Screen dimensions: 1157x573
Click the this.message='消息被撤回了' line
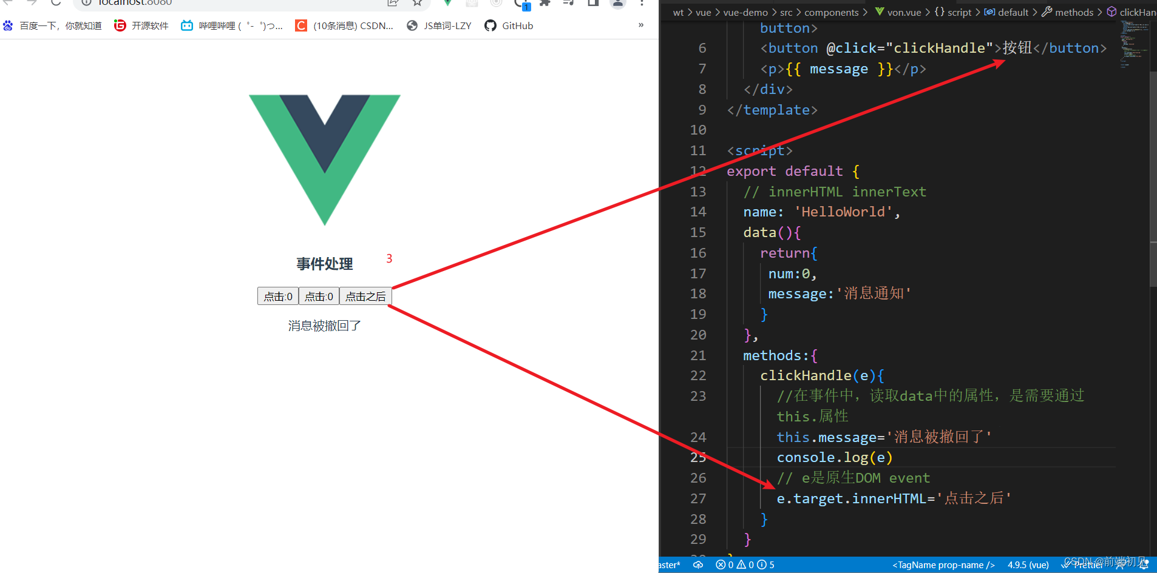click(884, 437)
